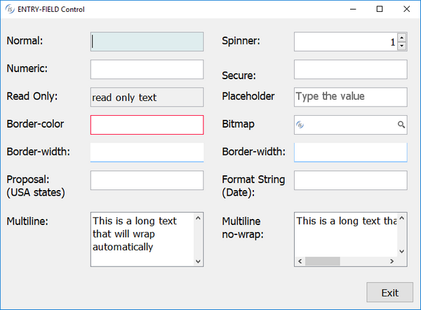The width and height of the screenshot is (421, 310).
Task: Select the Secure password field
Action: pos(350,69)
